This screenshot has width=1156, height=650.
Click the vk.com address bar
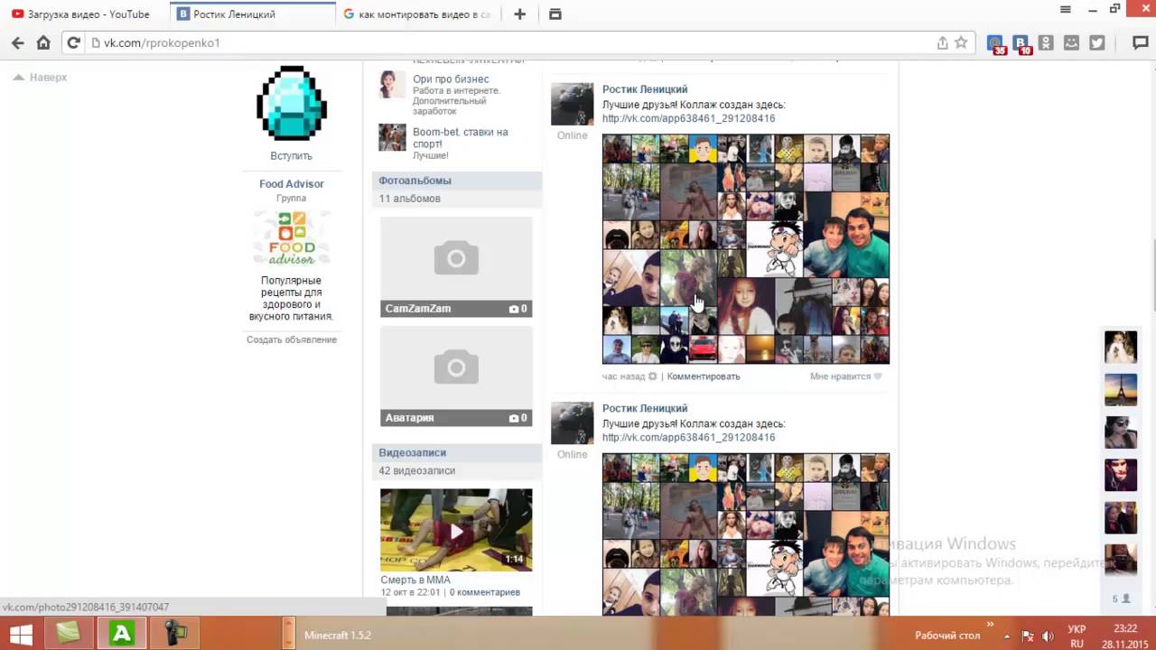tap(515, 42)
